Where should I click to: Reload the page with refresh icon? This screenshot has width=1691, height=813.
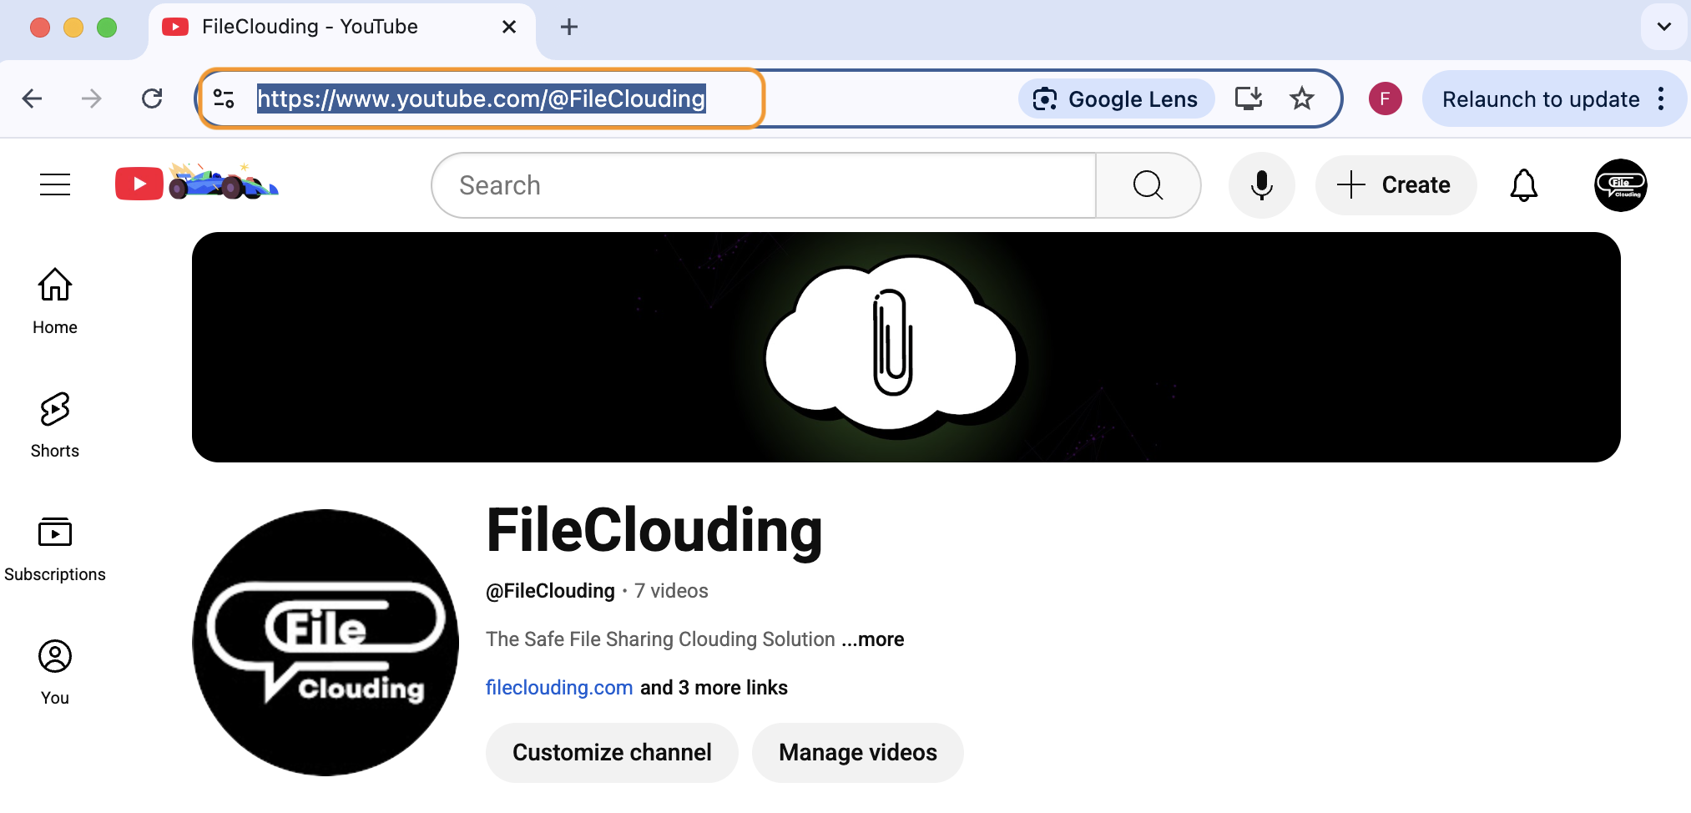[152, 99]
